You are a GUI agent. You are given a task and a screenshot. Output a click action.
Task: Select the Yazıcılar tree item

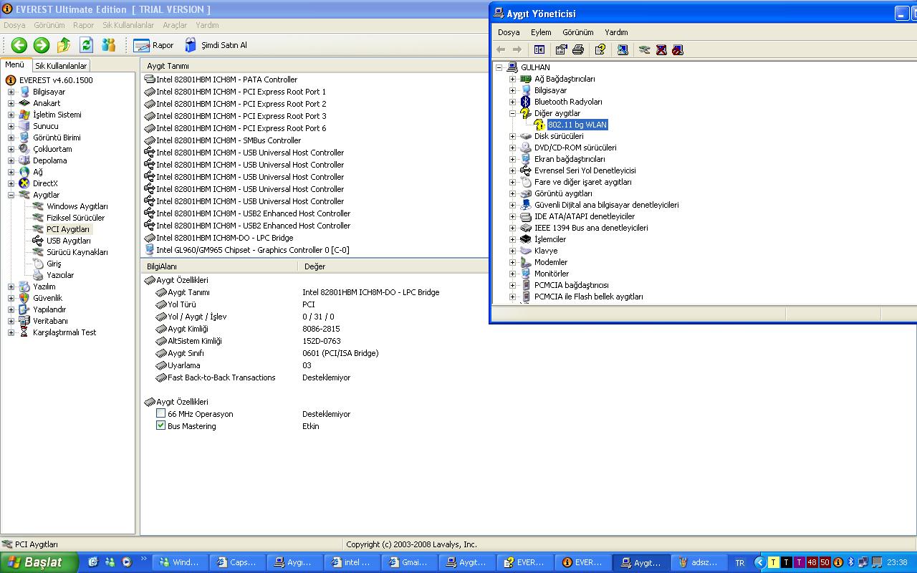tap(60, 275)
